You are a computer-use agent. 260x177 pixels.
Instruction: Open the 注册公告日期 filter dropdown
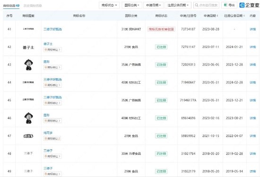(178, 5)
